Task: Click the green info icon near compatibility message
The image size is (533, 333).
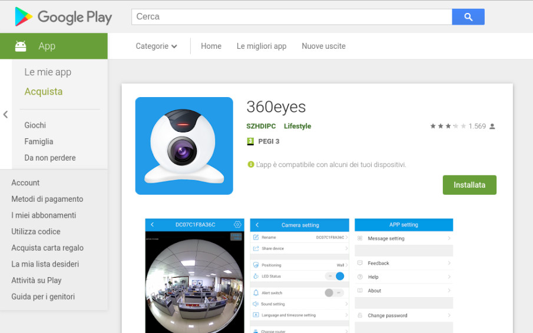Action: (x=251, y=165)
